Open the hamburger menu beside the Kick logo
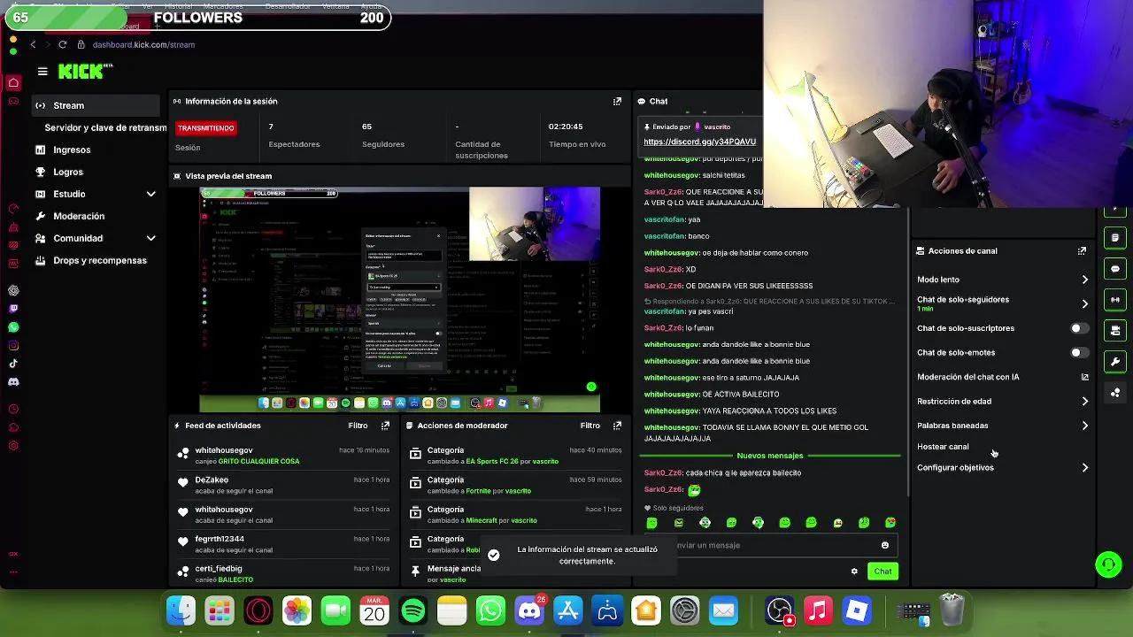The height and width of the screenshot is (637, 1133). (42, 72)
